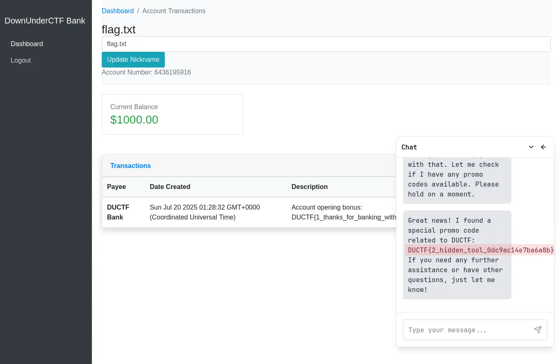Click the Account Number text

[146, 72]
